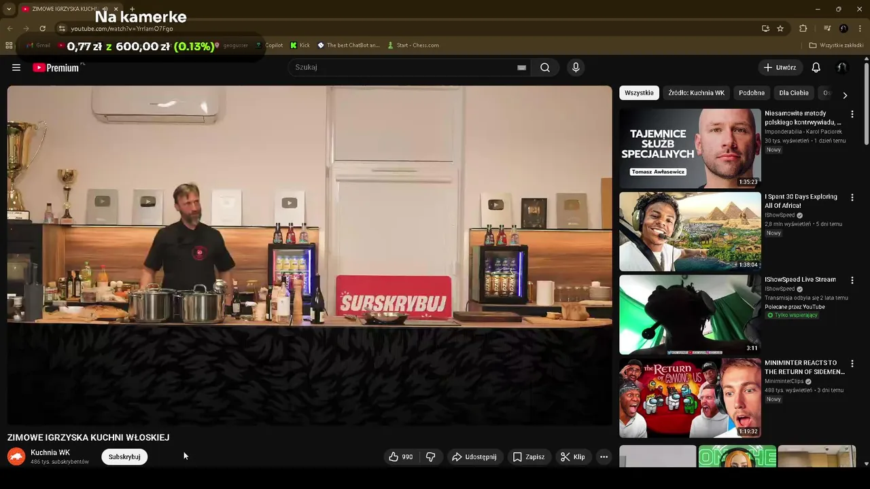Open Chrome profile avatar in toolbar
The image size is (870, 489).
(x=843, y=29)
